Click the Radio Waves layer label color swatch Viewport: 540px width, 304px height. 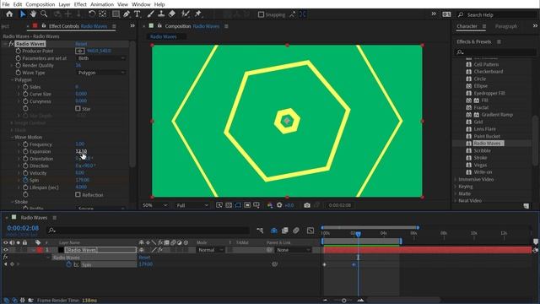coord(40,250)
